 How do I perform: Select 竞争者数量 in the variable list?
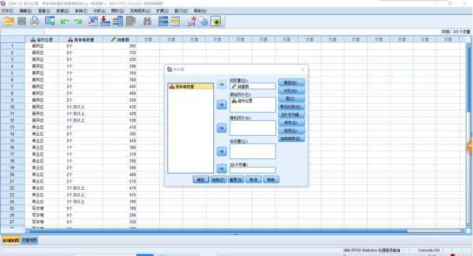click(191, 87)
